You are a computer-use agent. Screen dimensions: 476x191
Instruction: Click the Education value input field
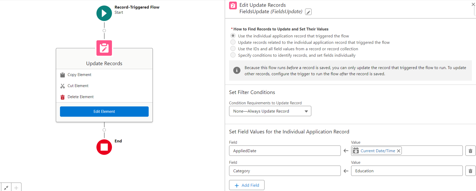click(406, 171)
